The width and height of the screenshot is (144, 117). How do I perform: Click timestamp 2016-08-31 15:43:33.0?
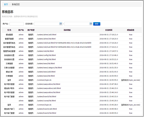(109, 97)
